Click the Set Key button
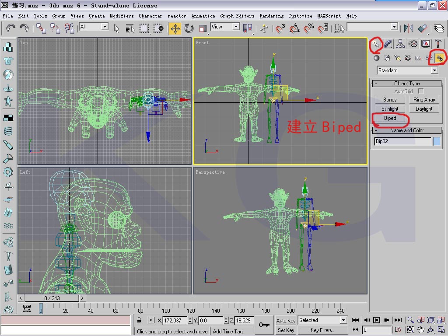The height and width of the screenshot is (336, 448). [x=286, y=330]
